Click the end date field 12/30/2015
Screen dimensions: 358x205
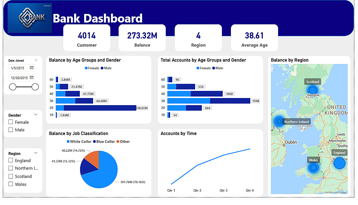tap(22, 78)
